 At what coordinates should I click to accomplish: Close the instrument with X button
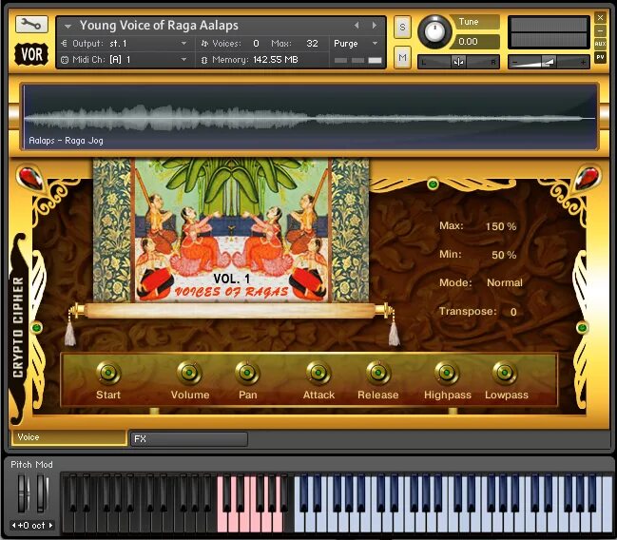click(600, 17)
